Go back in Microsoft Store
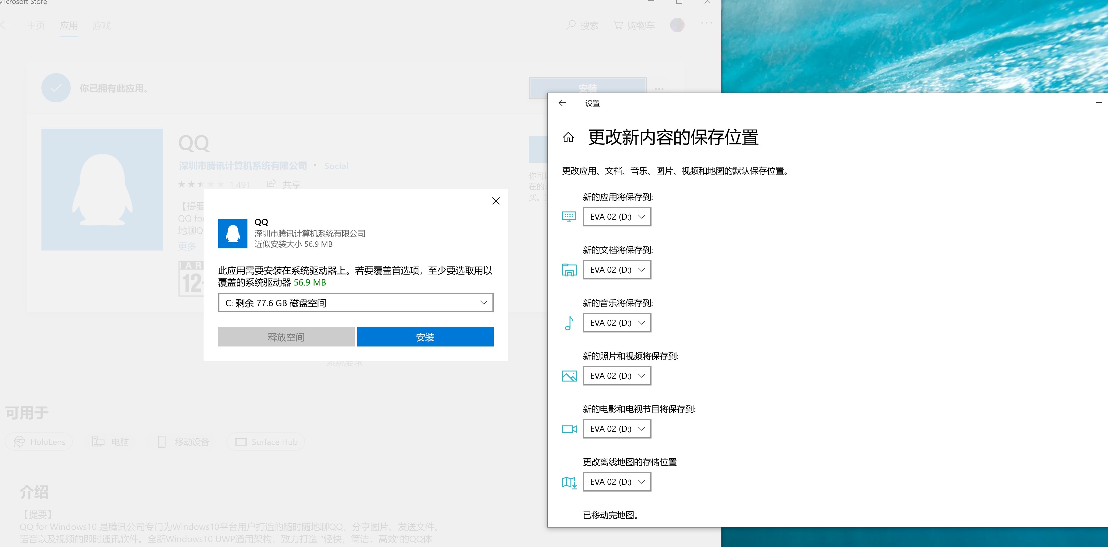Viewport: 1108px width, 547px height. [x=5, y=25]
